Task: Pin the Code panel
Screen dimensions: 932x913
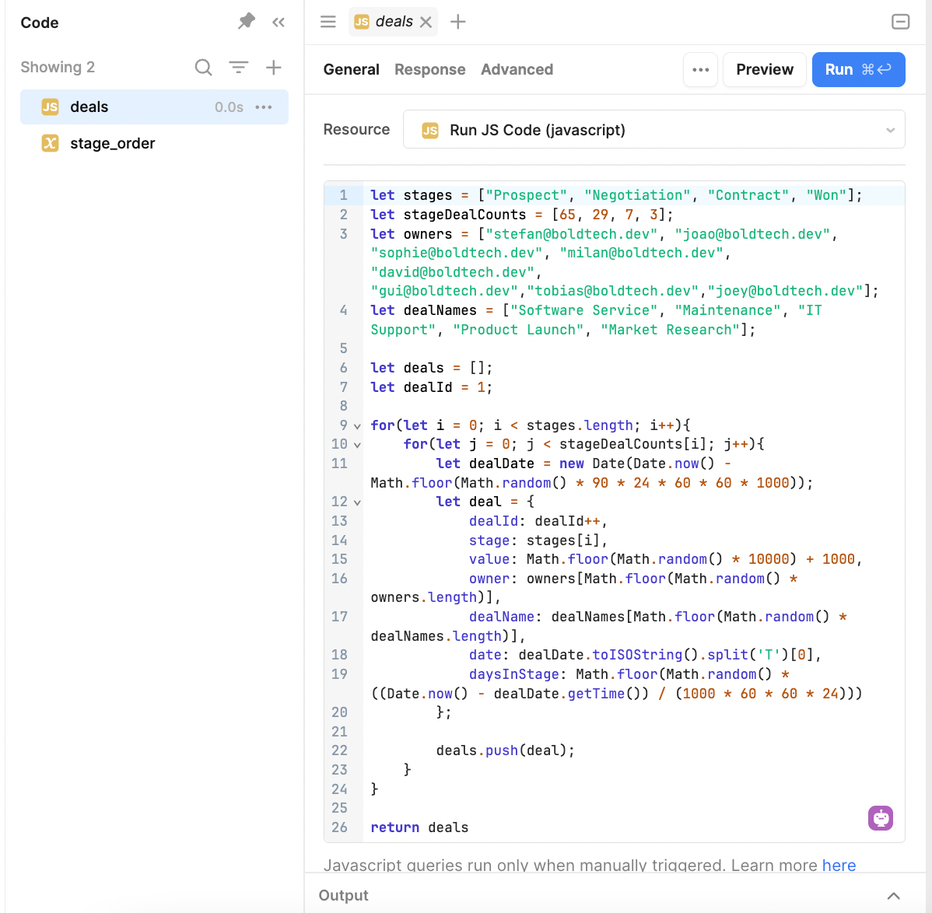Action: (246, 22)
